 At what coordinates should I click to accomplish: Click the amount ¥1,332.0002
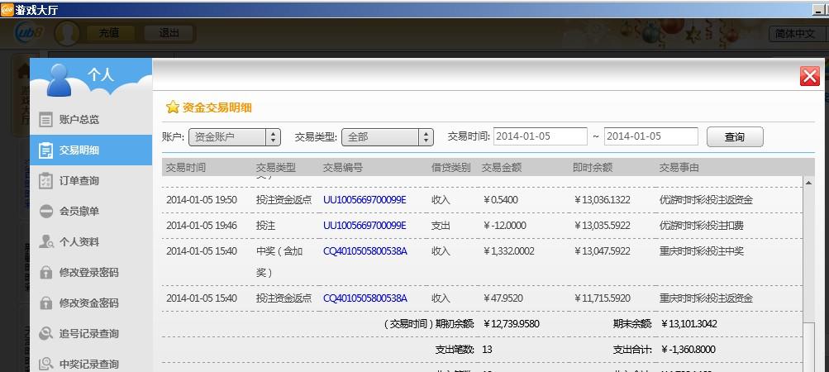click(508, 250)
